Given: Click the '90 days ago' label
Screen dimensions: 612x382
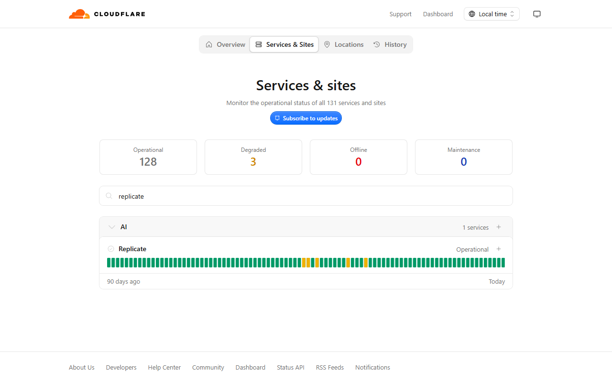Looking at the screenshot, I should (123, 281).
